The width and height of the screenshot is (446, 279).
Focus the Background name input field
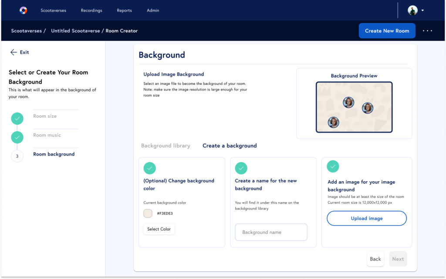pyautogui.click(x=271, y=232)
